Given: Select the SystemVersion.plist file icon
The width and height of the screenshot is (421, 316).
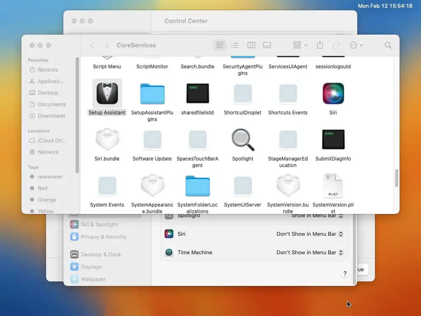Looking at the screenshot, I should [x=333, y=186].
